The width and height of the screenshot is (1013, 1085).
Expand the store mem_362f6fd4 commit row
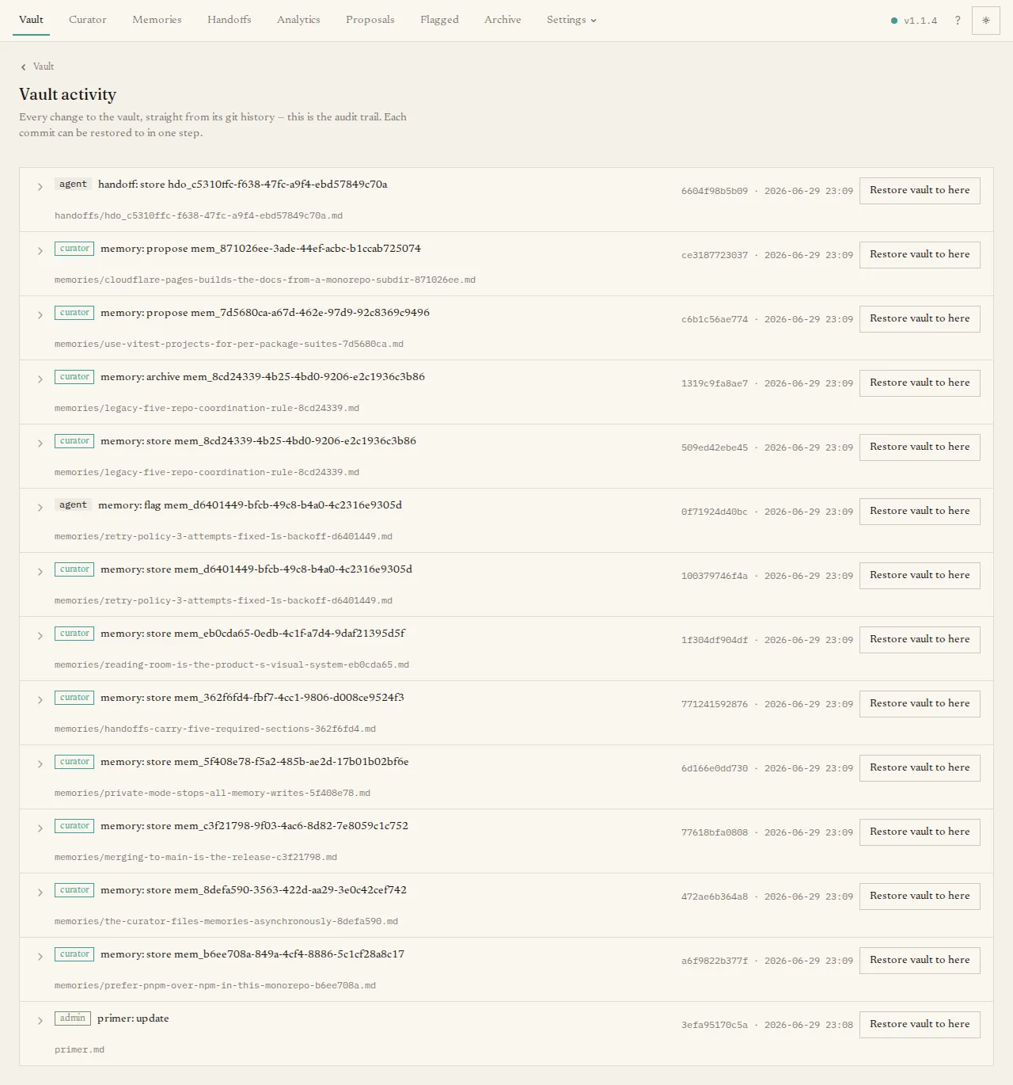click(x=40, y=700)
